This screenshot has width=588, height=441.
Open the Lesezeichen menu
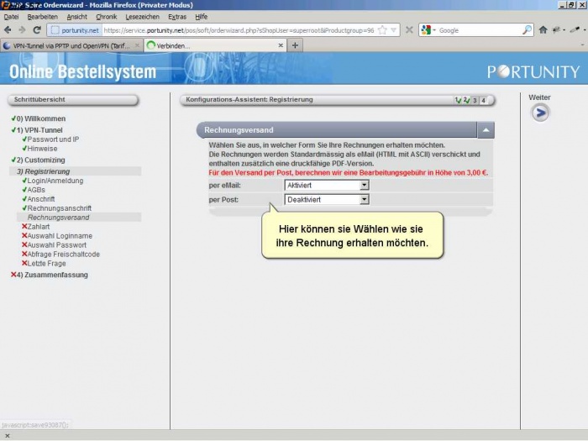tap(142, 16)
